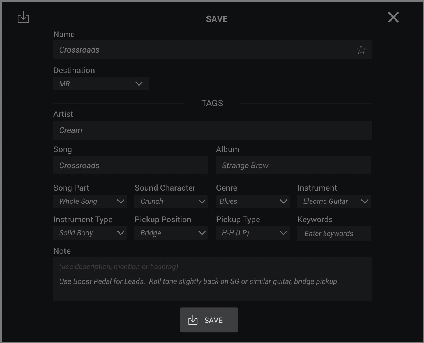
Task: Click the SAVE button at the bottom
Action: 209,320
